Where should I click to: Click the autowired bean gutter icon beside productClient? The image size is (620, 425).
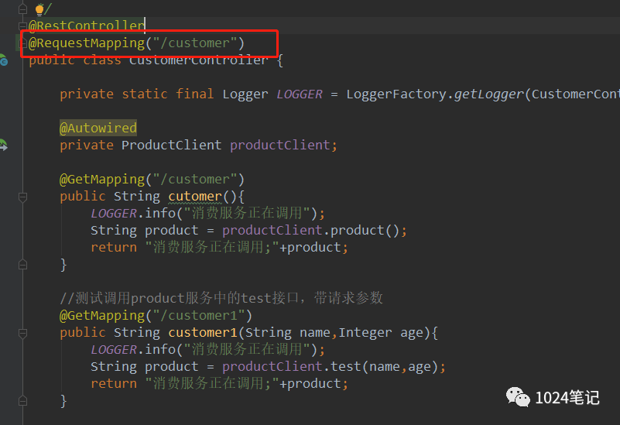(x=4, y=145)
